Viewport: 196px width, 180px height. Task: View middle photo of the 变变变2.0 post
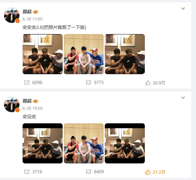click(x=84, y=54)
